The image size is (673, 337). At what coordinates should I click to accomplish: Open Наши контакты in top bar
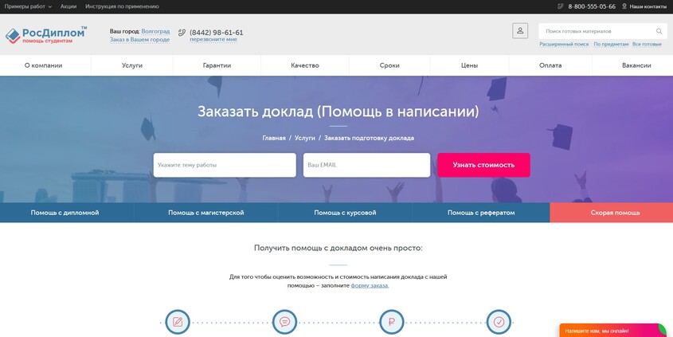click(648, 6)
